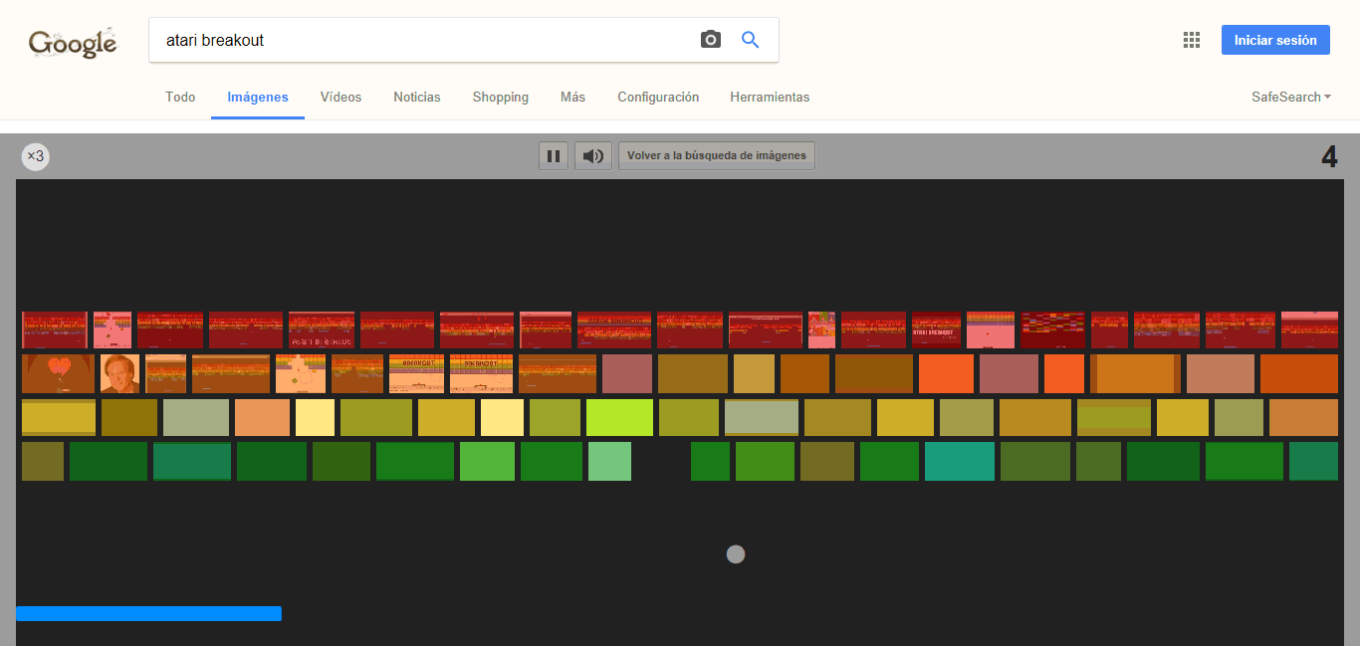Click the Google logo

(x=73, y=43)
